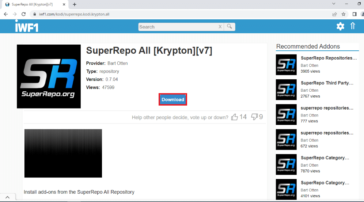This screenshot has height=202, width=364.
Task: Share this page icon in address bar
Action: [x=334, y=14]
